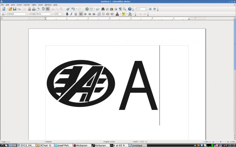Toggle numbered list

[99, 14]
